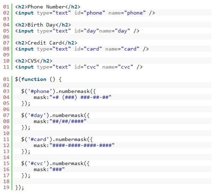Click the phone mask string "+# (###) ###-##-##"
212x193 pixels.
80,97
